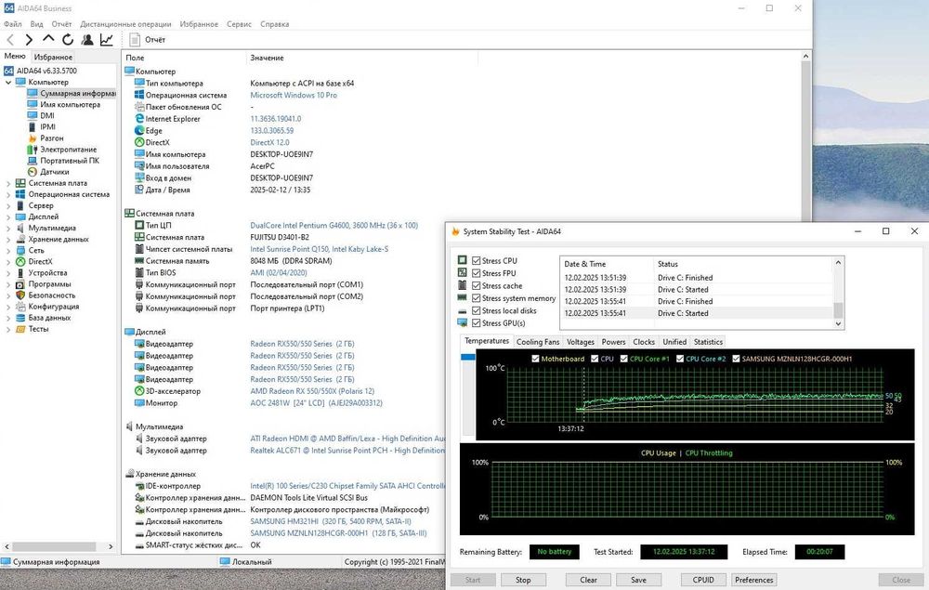Click the Forward navigation arrow in toolbar
The width and height of the screenshot is (929, 590).
(29, 40)
